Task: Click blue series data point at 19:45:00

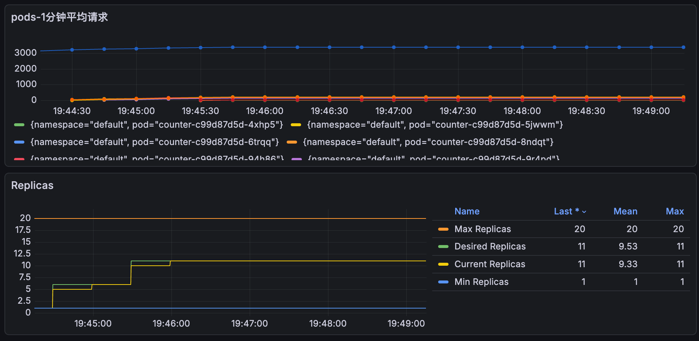Action: click(x=136, y=49)
